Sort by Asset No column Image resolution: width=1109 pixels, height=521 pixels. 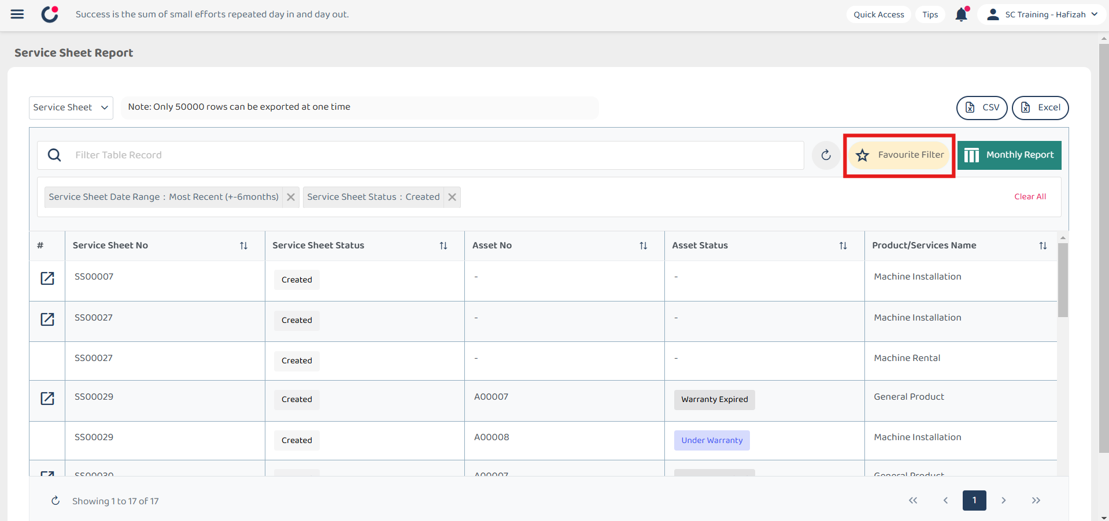click(644, 245)
